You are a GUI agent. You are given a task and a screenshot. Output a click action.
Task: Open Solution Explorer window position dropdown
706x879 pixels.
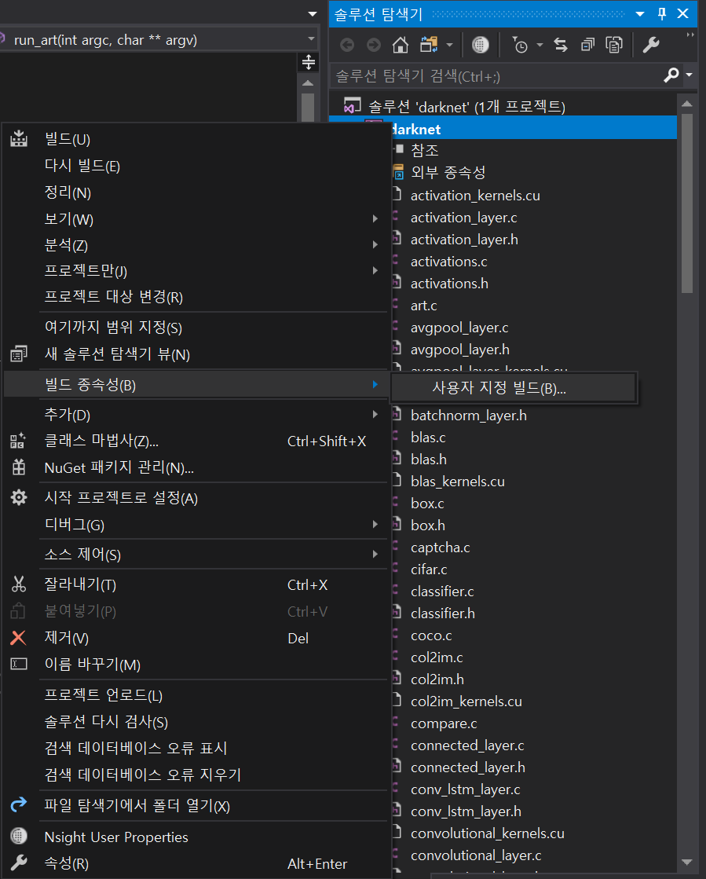click(640, 14)
